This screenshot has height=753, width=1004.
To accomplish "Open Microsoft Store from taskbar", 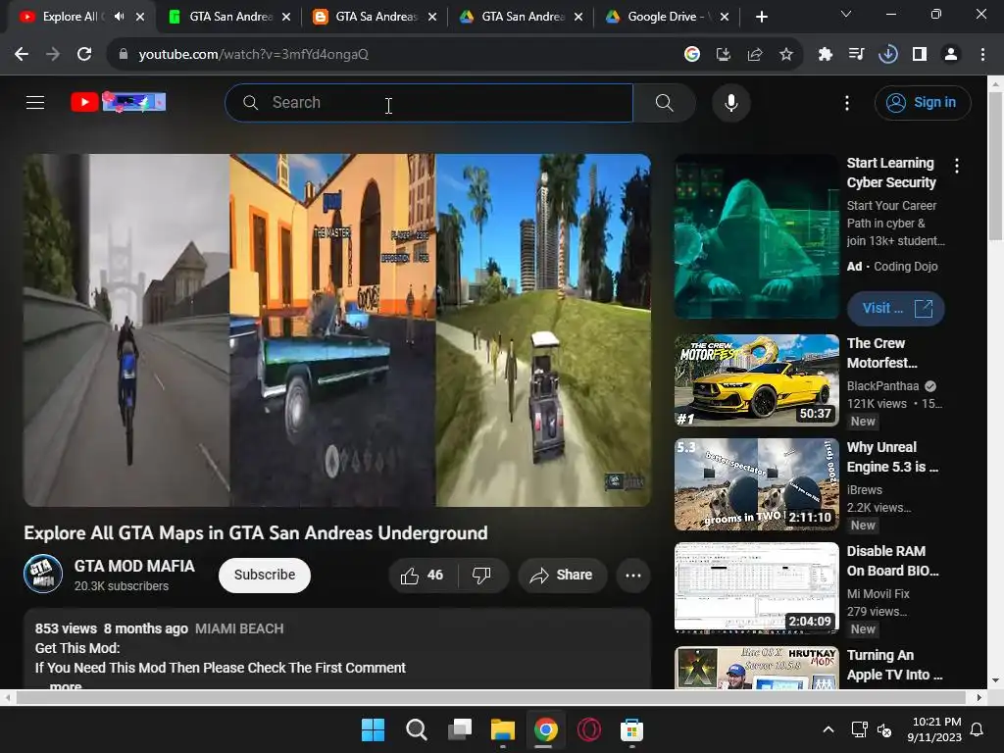I will tap(632, 729).
